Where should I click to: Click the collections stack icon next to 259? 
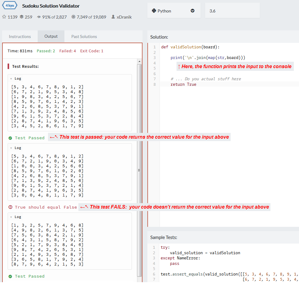coord(22,17)
